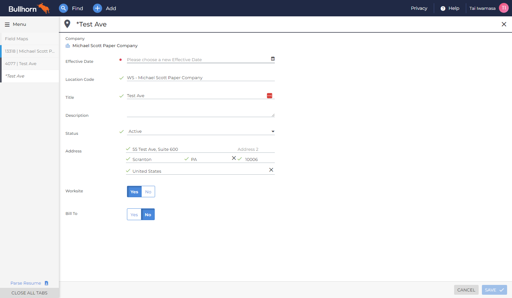Image resolution: width=512 pixels, height=298 pixels.
Task: Click the Find label
Action: click(x=78, y=8)
